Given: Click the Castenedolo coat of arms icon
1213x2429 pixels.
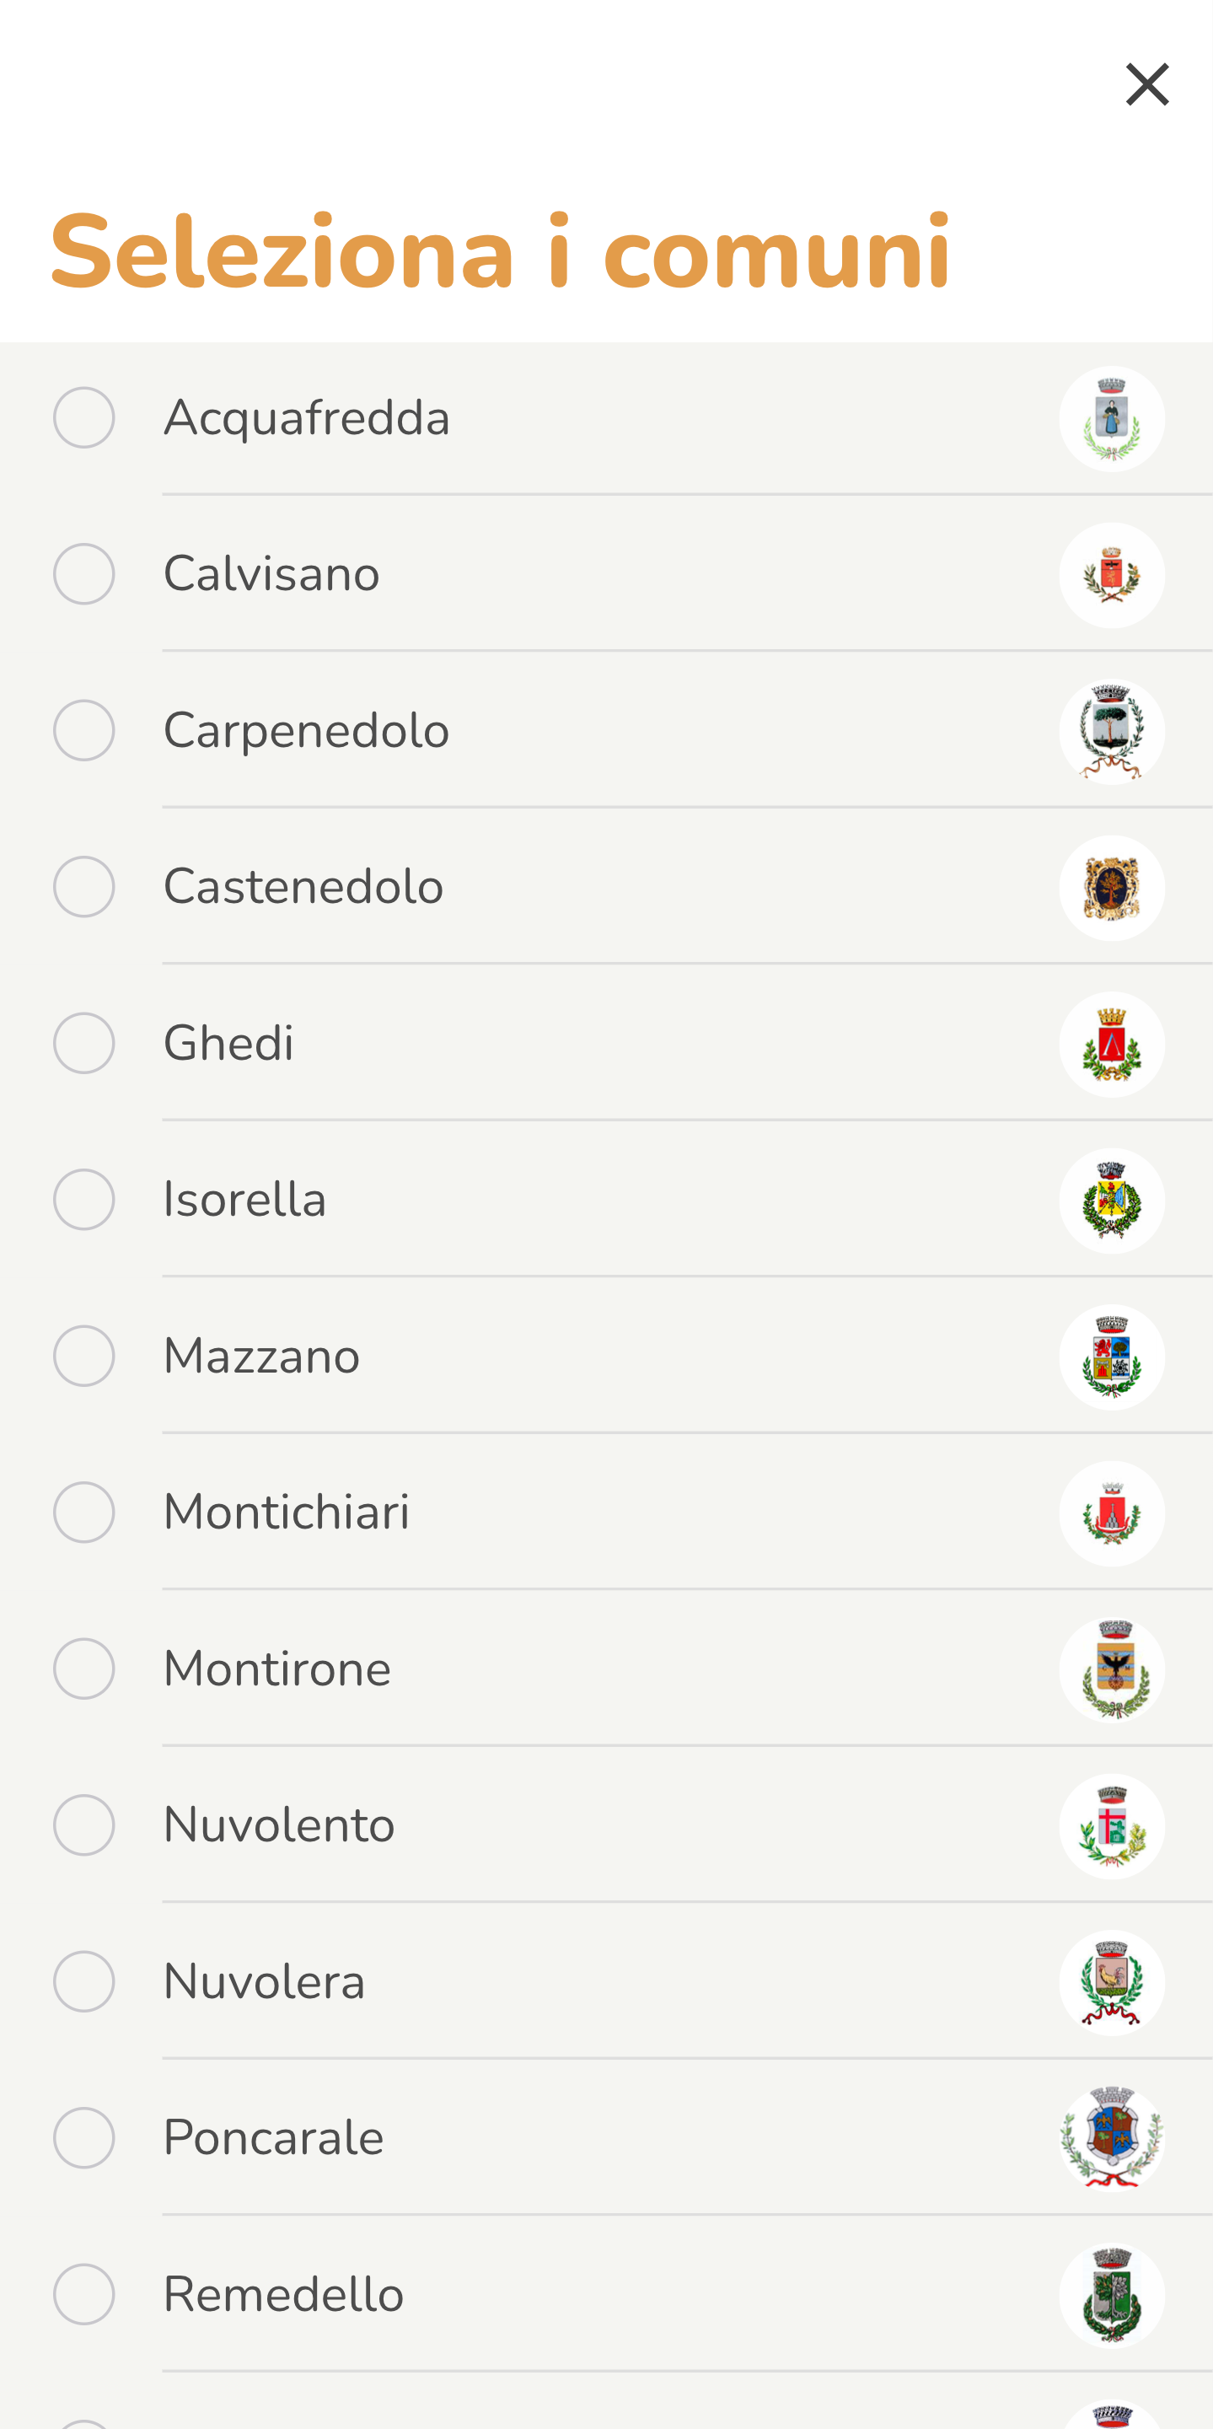Looking at the screenshot, I should pyautogui.click(x=1111, y=889).
